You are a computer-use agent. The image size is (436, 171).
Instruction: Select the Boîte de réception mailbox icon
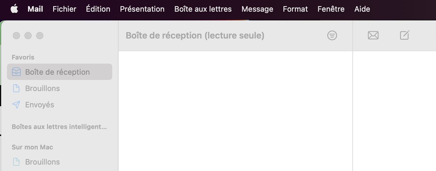click(x=17, y=72)
